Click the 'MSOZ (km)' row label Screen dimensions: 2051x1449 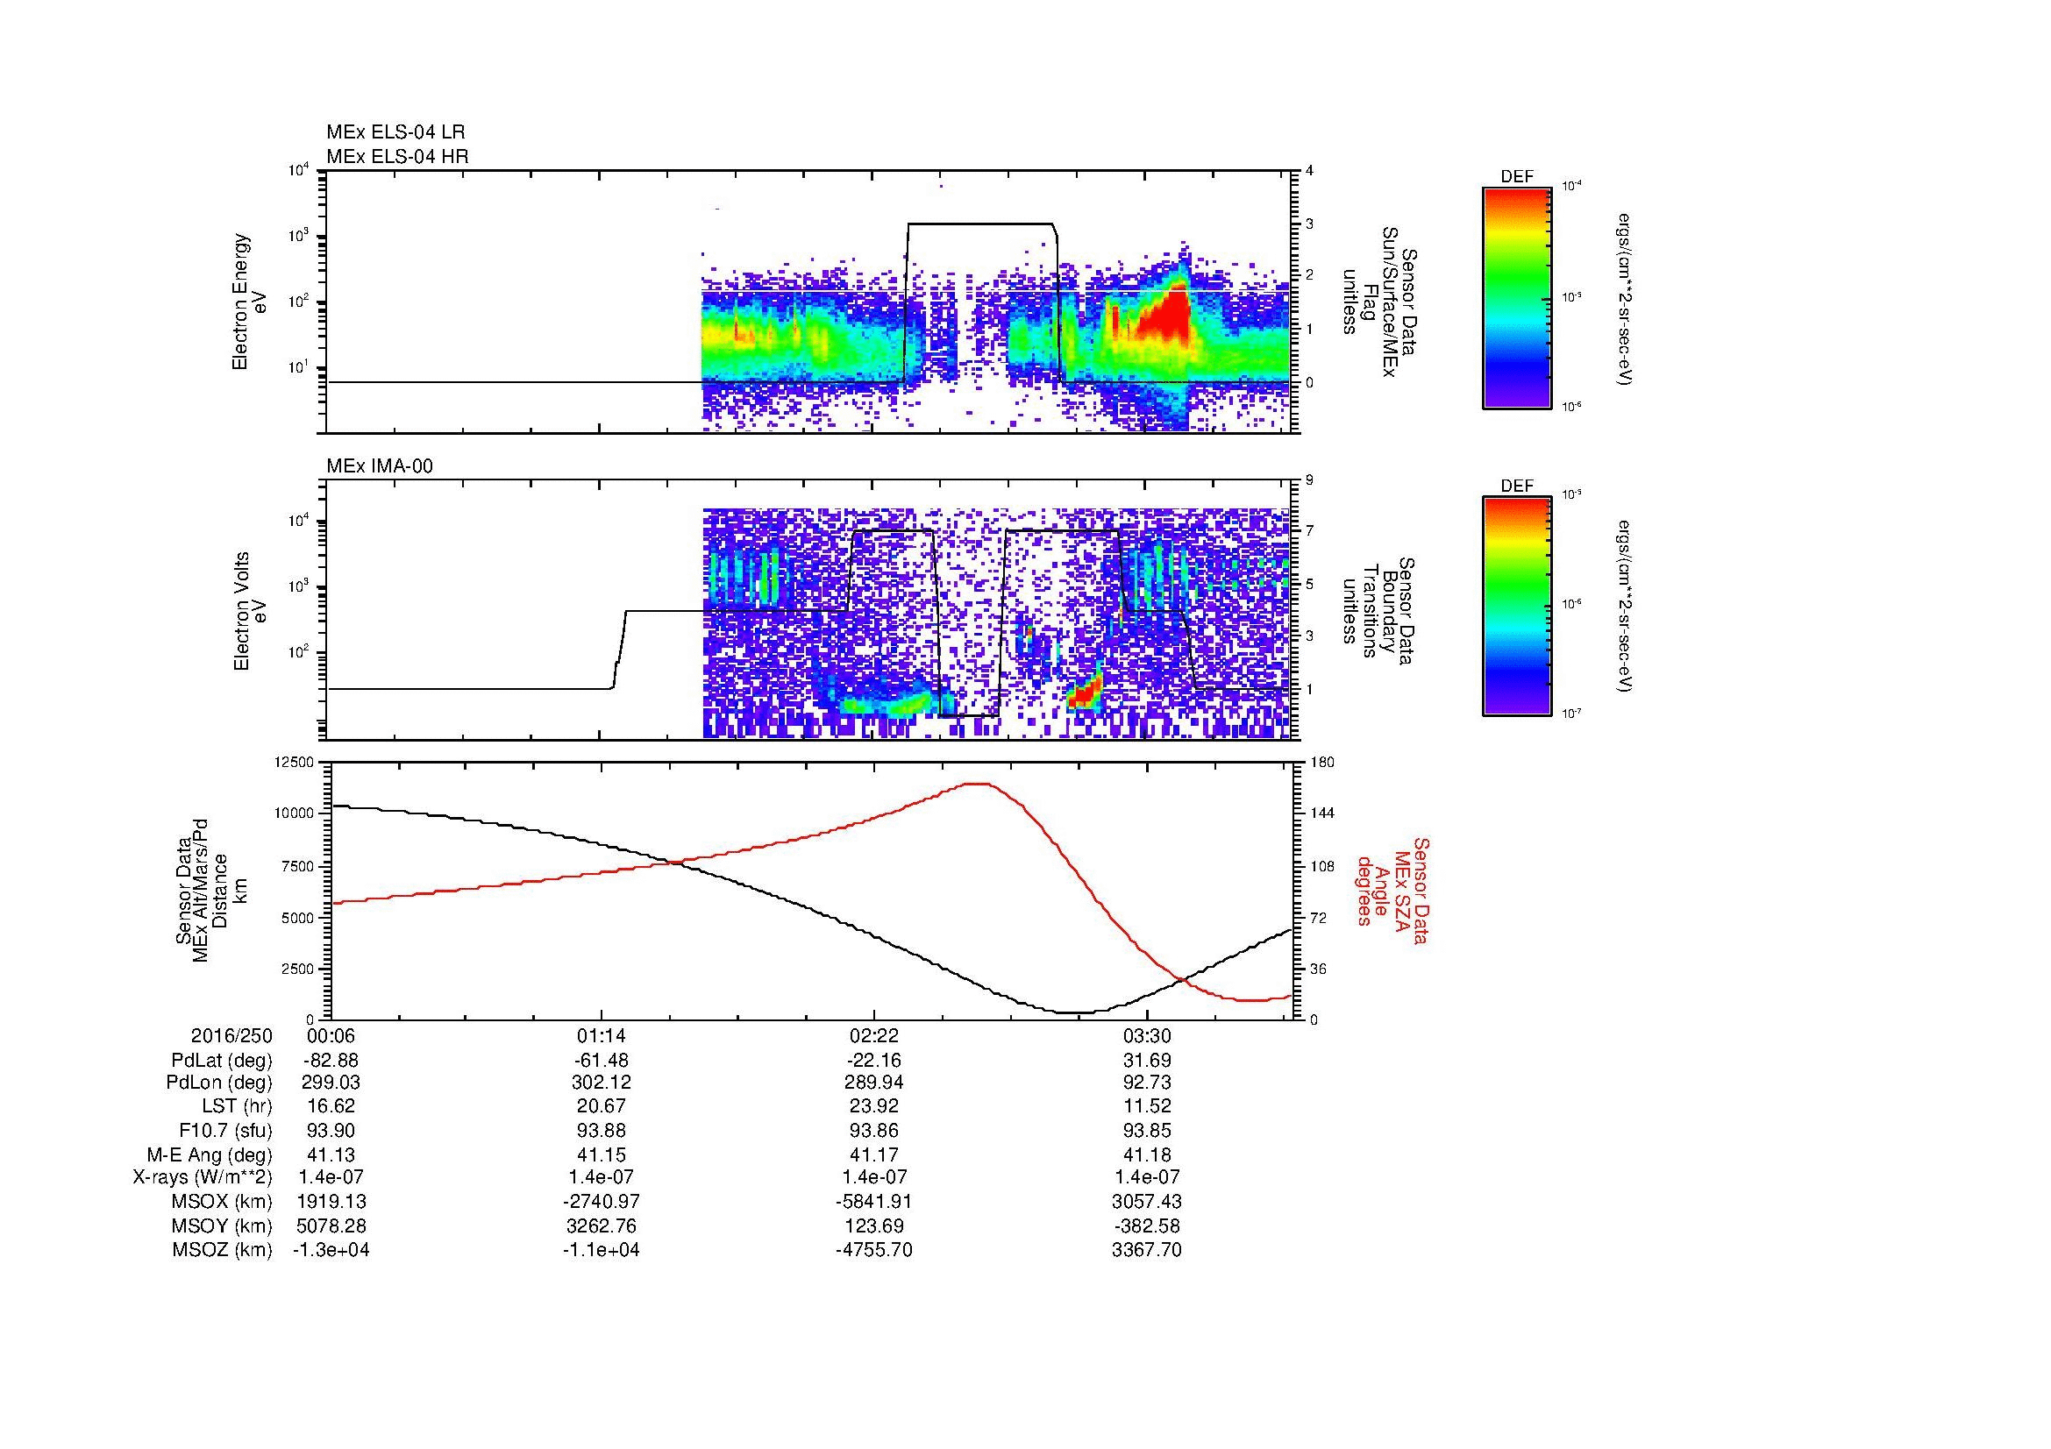point(222,1250)
